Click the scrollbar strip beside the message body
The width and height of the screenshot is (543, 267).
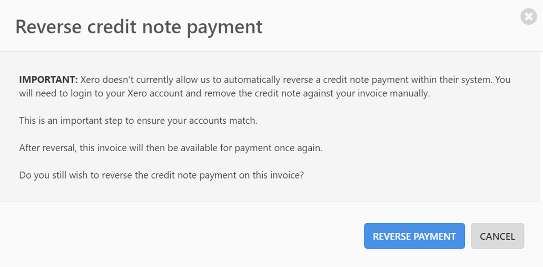pos(541,126)
